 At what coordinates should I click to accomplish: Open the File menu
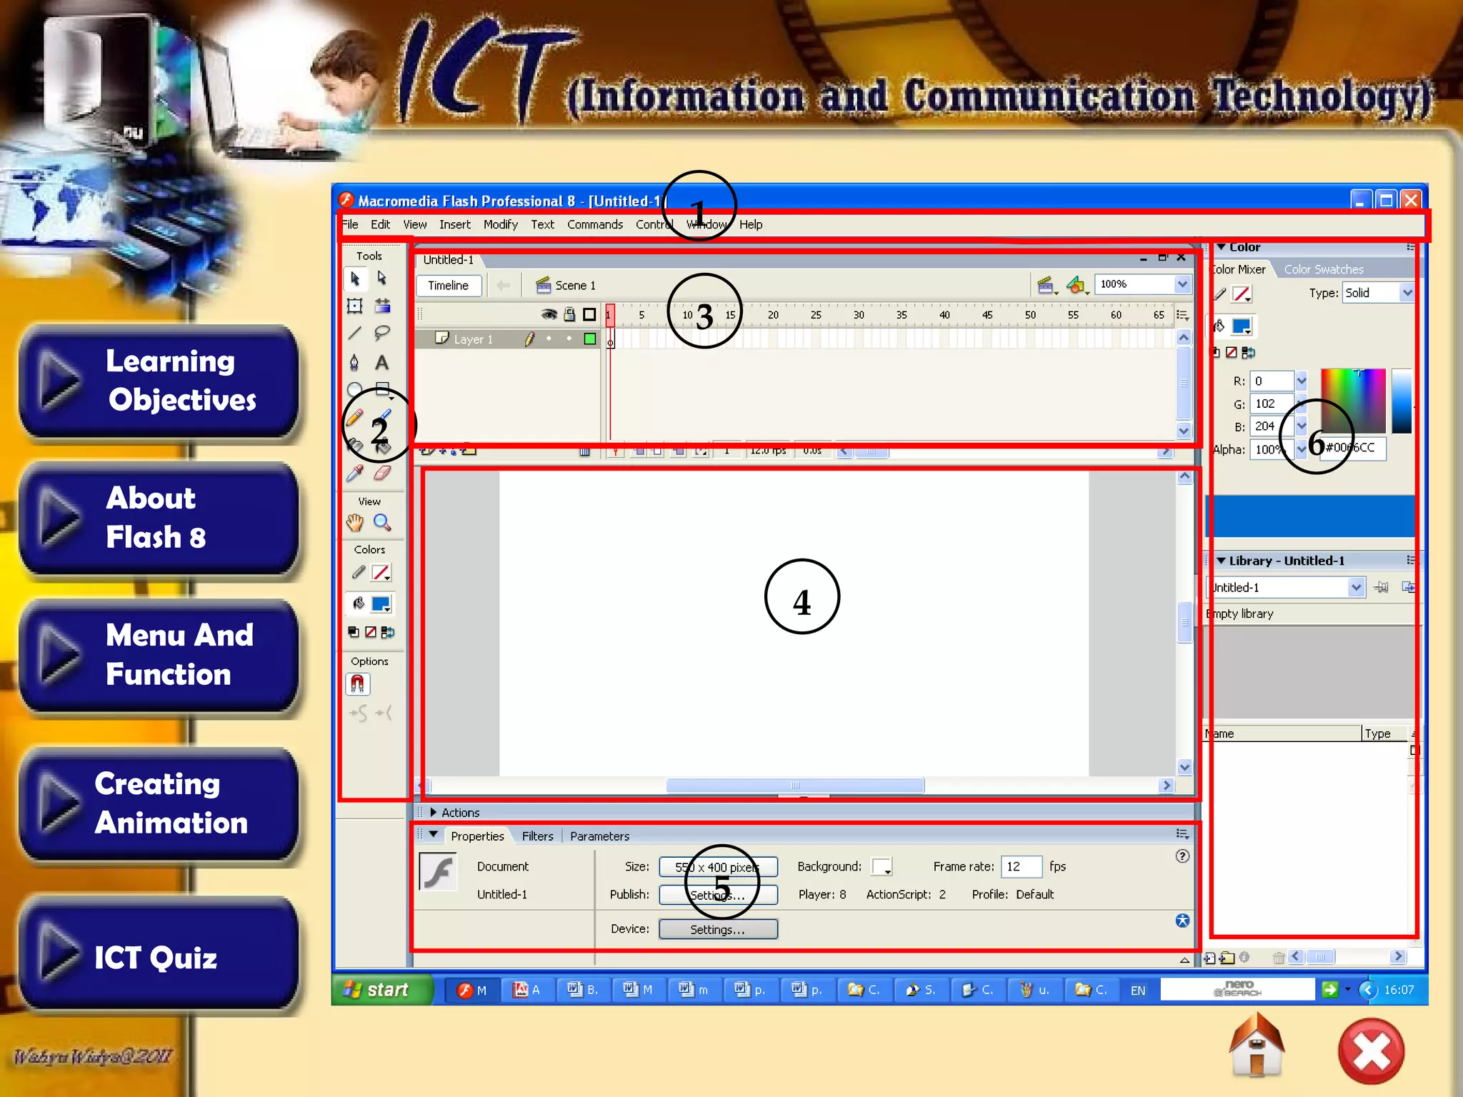[350, 224]
